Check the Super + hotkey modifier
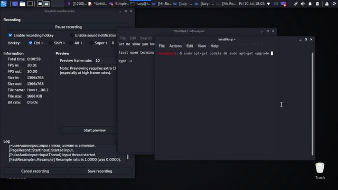The height and width of the screenshot is (190, 338). [91, 43]
